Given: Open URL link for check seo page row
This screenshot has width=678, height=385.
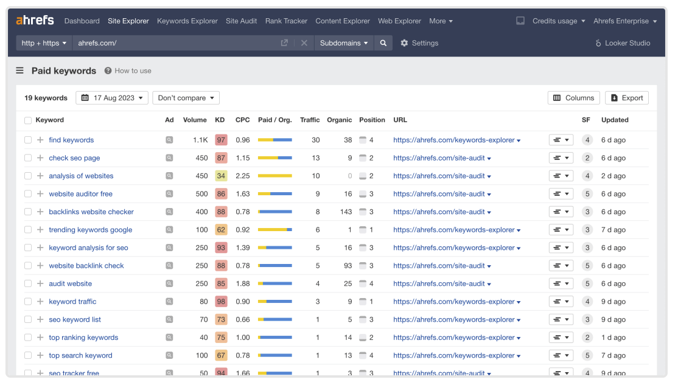Looking at the screenshot, I should (439, 158).
